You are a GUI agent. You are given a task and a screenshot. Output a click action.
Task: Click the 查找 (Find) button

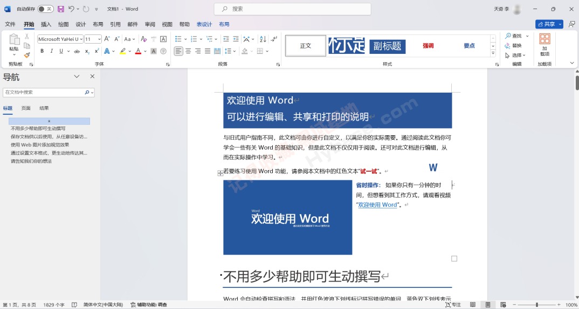pos(513,36)
